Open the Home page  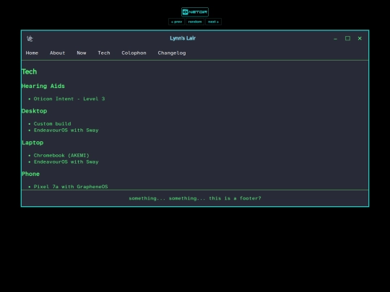pos(32,53)
